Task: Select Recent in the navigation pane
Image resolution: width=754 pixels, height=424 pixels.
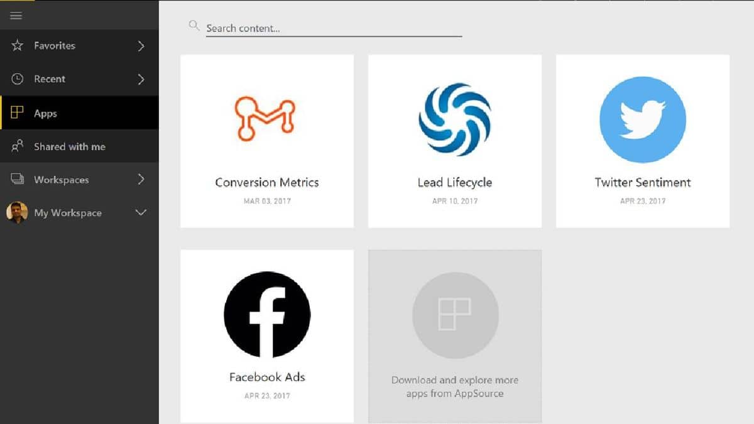Action: click(x=79, y=79)
